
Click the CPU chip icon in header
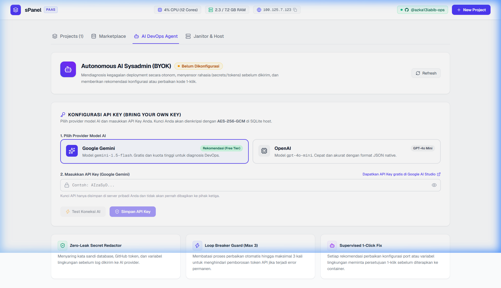click(160, 10)
